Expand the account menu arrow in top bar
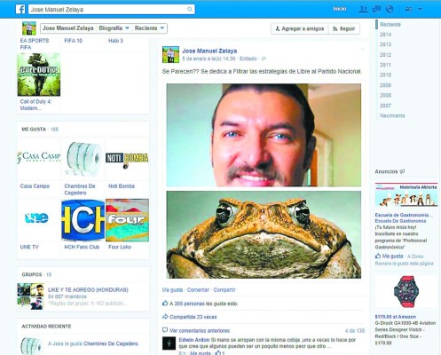441x355 pixels. point(420,10)
